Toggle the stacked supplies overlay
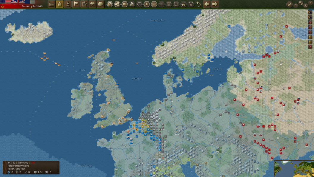 (132, 4)
